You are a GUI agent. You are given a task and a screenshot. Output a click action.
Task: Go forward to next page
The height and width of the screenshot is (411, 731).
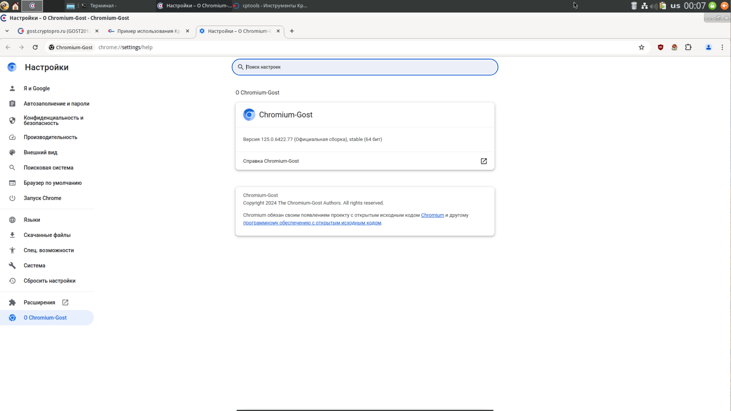pos(21,47)
